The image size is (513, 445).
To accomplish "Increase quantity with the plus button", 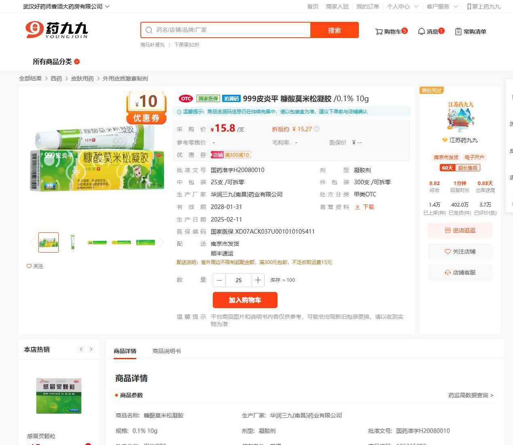I will tap(258, 280).
